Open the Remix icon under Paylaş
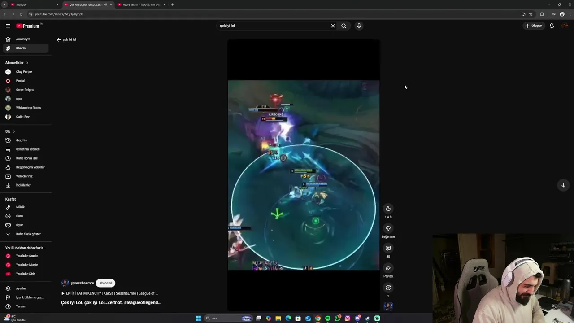 click(x=388, y=288)
